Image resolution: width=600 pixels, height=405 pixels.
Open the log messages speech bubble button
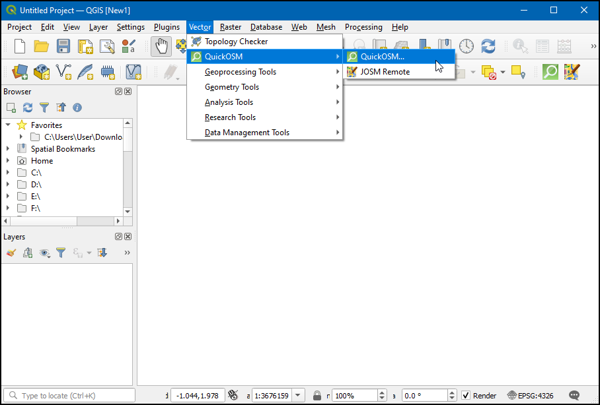pos(574,396)
